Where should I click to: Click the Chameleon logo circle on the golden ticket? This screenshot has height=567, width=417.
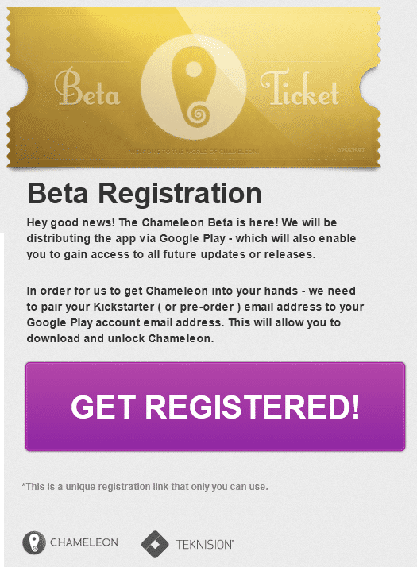194,87
